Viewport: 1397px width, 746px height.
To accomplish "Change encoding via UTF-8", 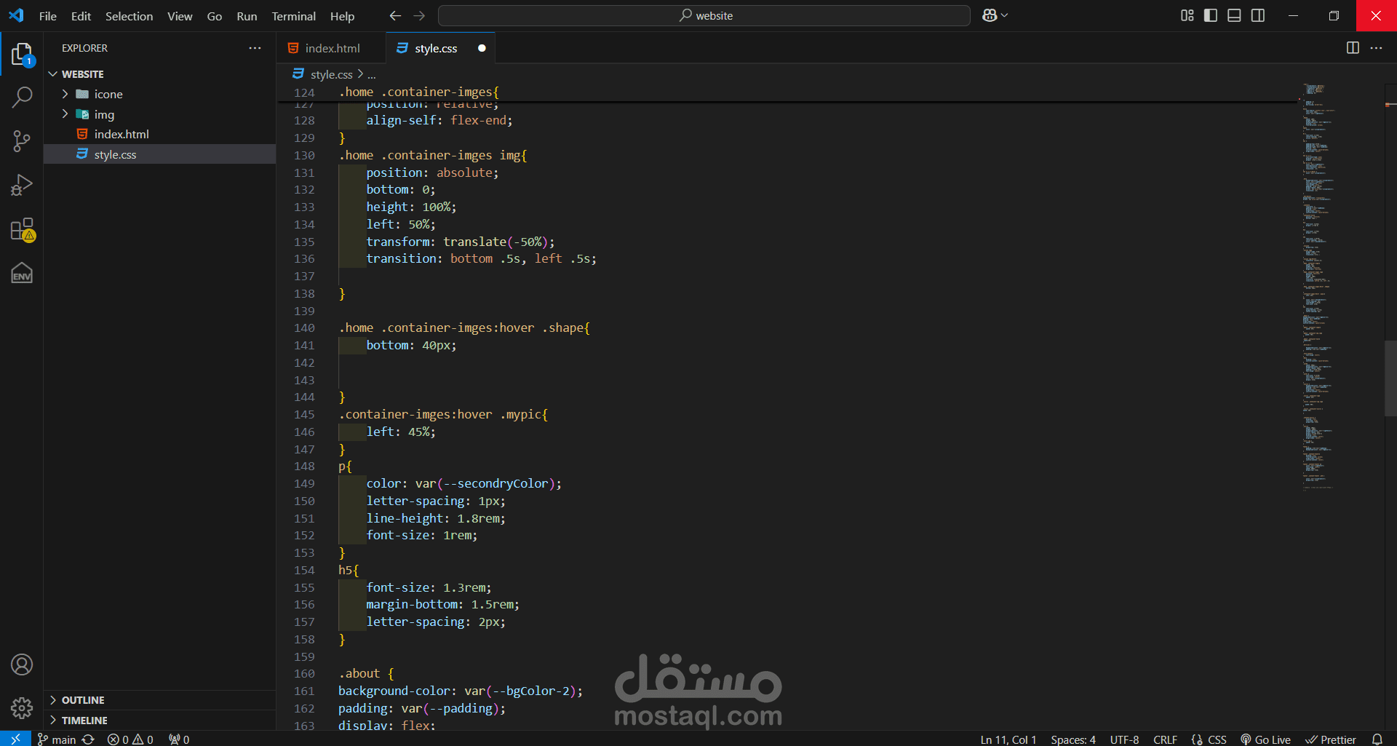I will (x=1124, y=739).
